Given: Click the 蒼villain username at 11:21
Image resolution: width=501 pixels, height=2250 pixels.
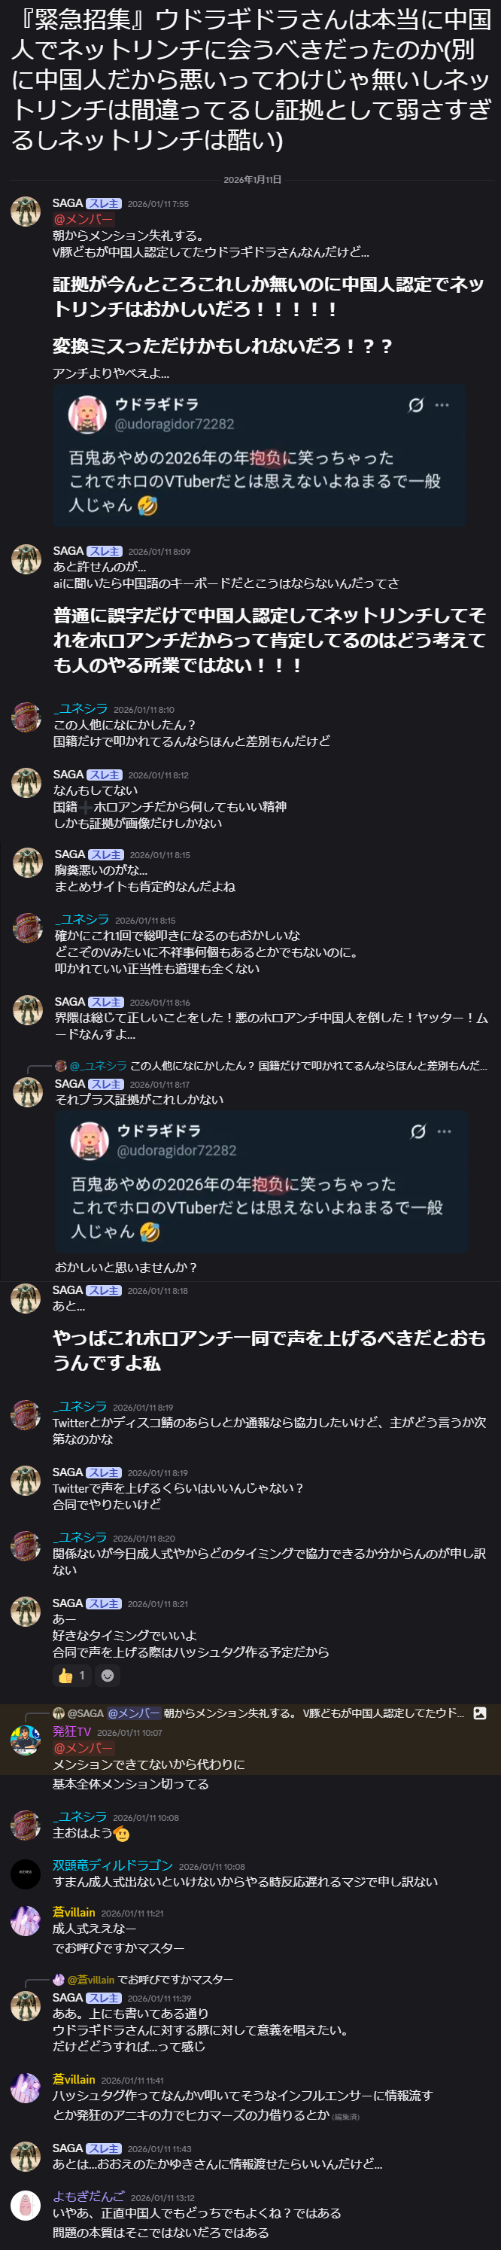Looking at the screenshot, I should pyautogui.click(x=74, y=1912).
